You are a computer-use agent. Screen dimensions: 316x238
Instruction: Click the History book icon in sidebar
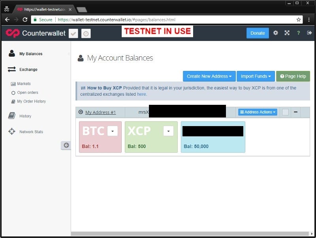click(x=12, y=116)
